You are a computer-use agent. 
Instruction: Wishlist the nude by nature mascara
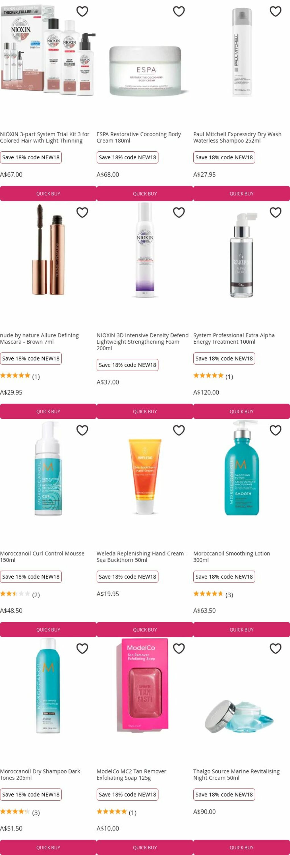pos(82,212)
